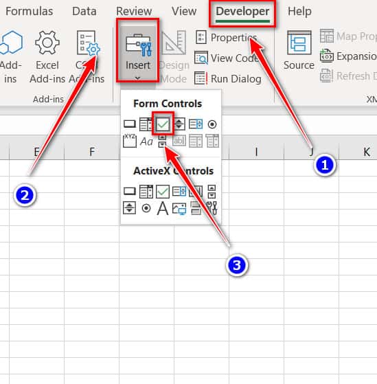Click Run Dialog
Viewport: 377px width, 384px height.
(x=228, y=78)
